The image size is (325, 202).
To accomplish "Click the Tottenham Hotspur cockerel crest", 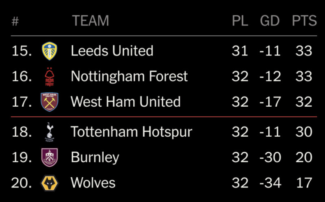I will pos(50,132).
